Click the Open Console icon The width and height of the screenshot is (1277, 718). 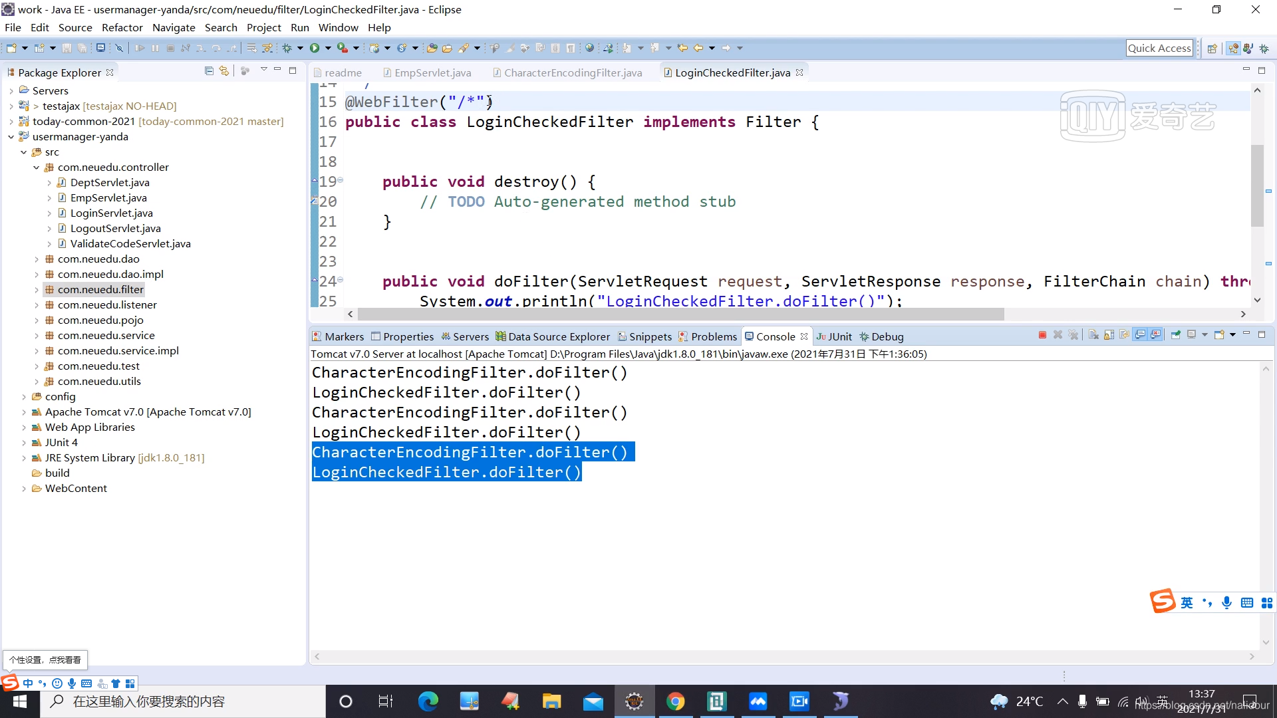click(x=1219, y=335)
